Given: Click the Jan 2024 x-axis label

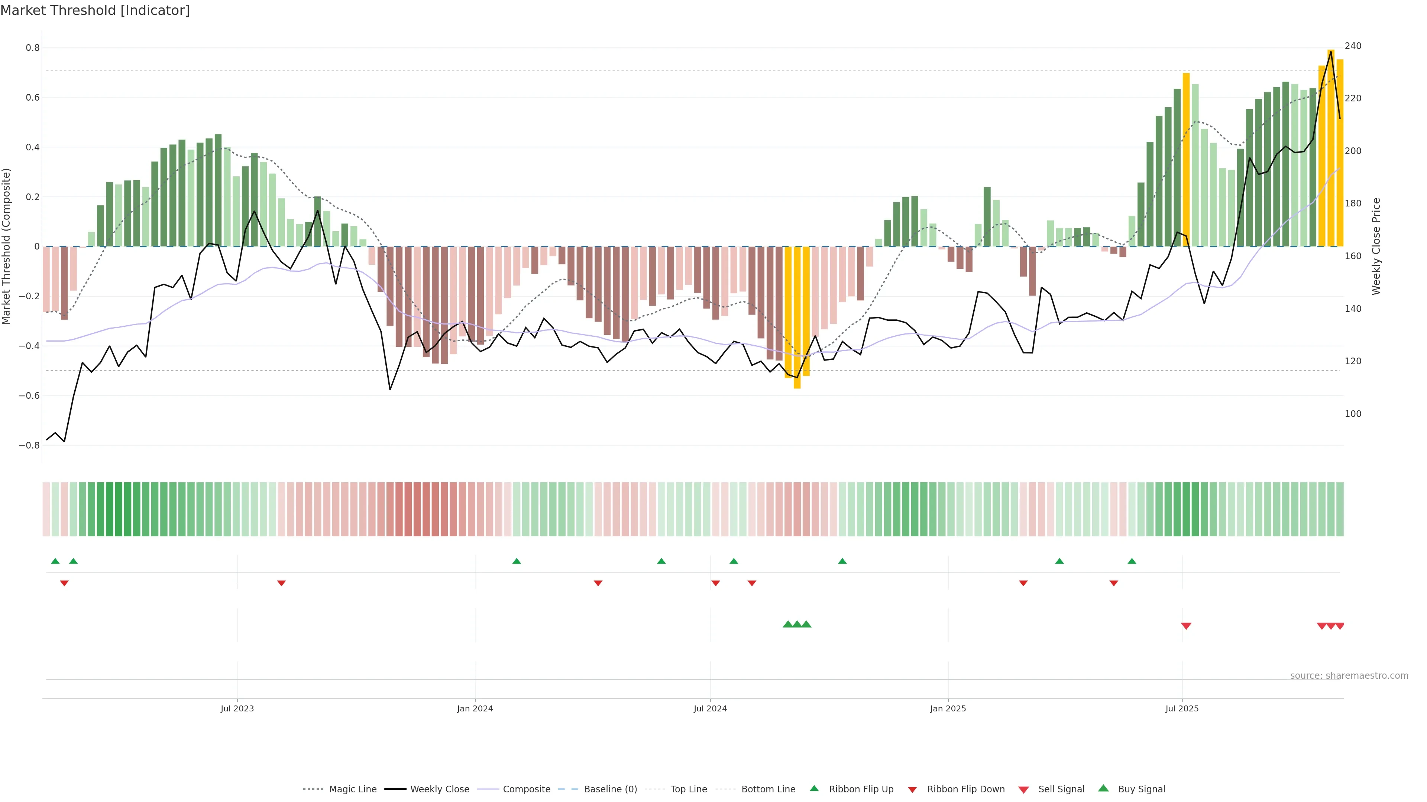Looking at the screenshot, I should coord(475,708).
